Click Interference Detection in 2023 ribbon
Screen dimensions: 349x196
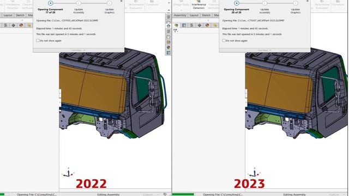tap(198, 5)
